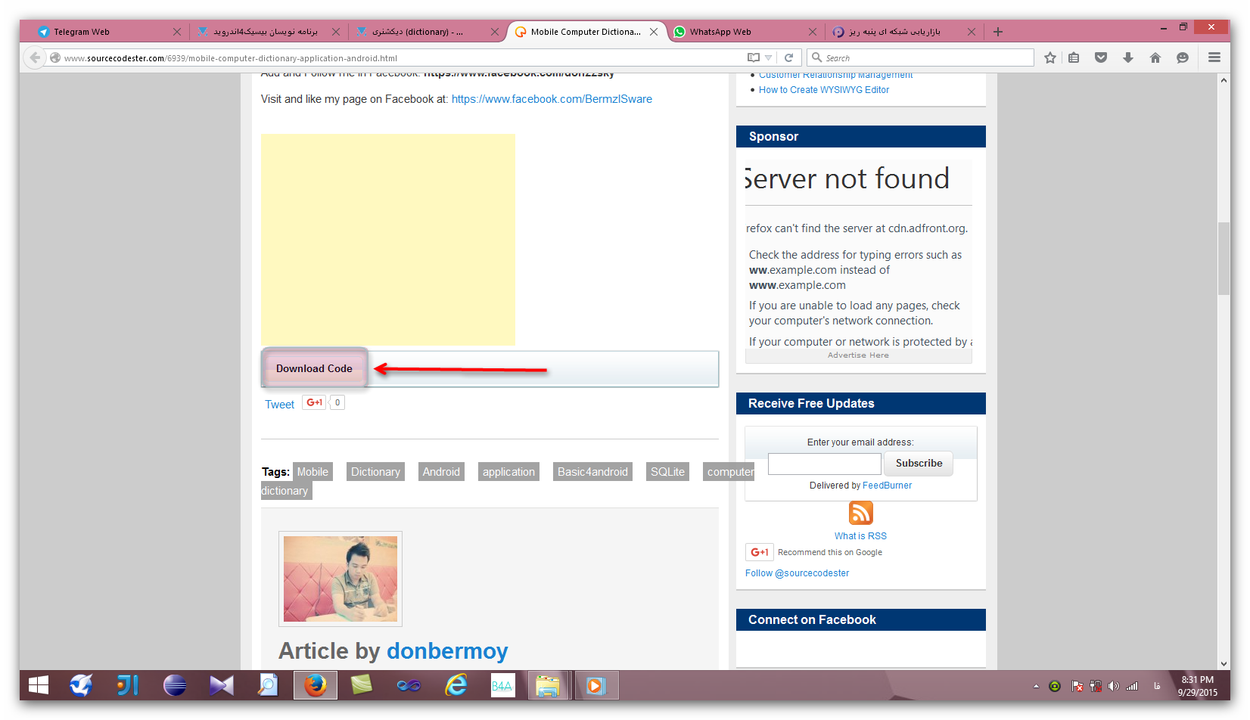Toggle Reader View in the address bar
The height and width of the screenshot is (720, 1250).
coord(753,58)
